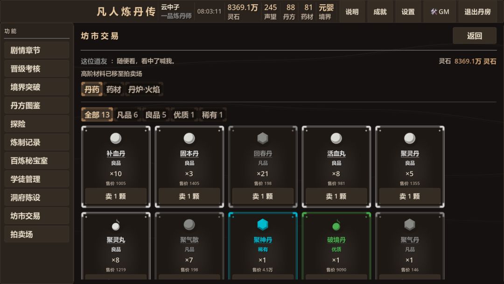Click 退出丹房 to exit

click(x=478, y=12)
